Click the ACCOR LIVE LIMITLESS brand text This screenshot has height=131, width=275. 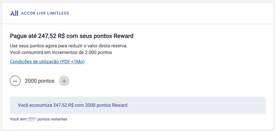click(x=45, y=13)
